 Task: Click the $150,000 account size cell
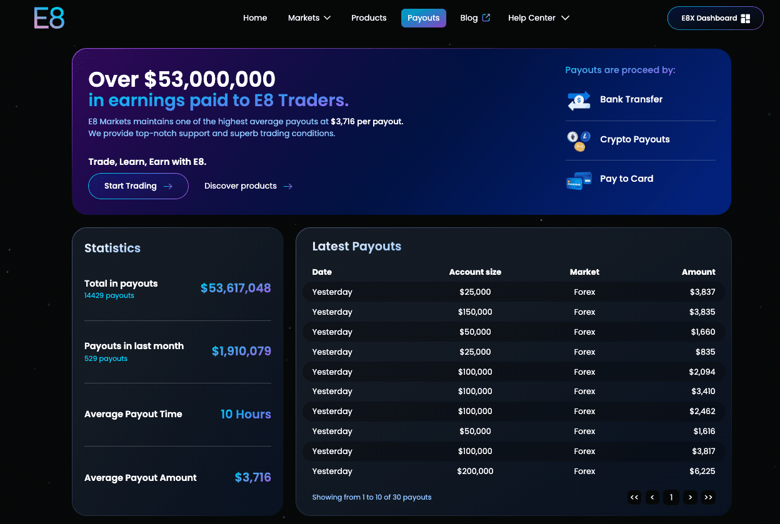point(475,312)
